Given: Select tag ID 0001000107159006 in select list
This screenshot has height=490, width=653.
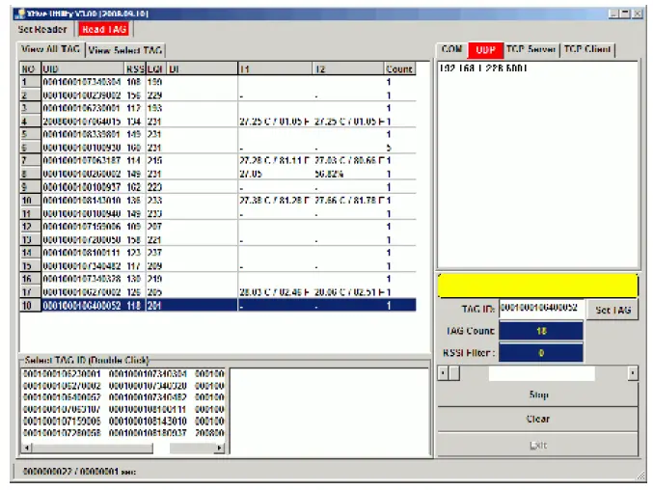Looking at the screenshot, I should pos(62,421).
